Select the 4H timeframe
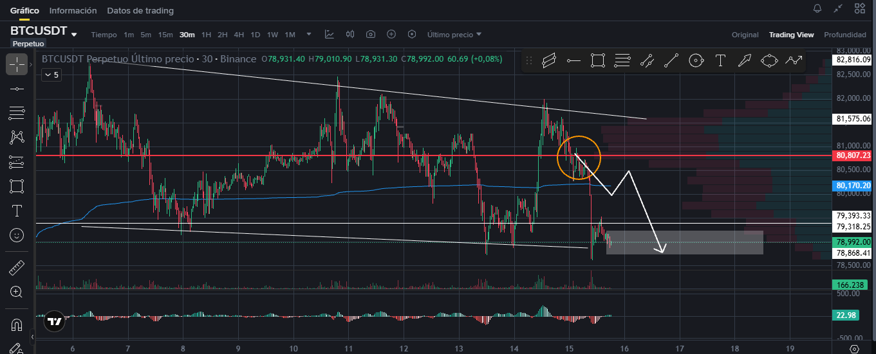Screen dimensions: 876x354 click(x=239, y=35)
